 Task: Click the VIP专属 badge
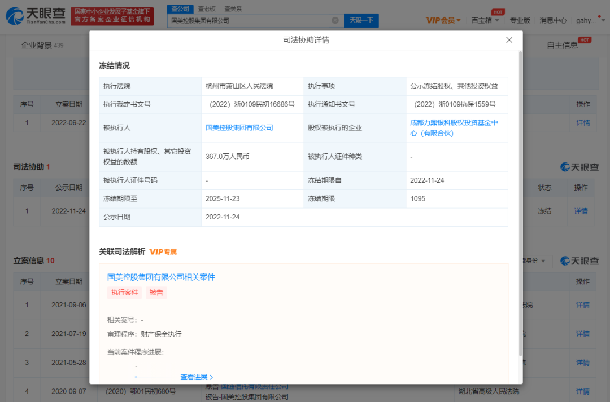click(x=163, y=251)
